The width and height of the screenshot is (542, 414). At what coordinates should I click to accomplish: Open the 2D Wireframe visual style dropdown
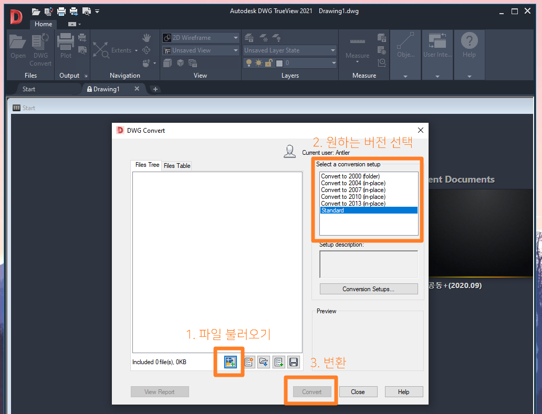pyautogui.click(x=235, y=38)
